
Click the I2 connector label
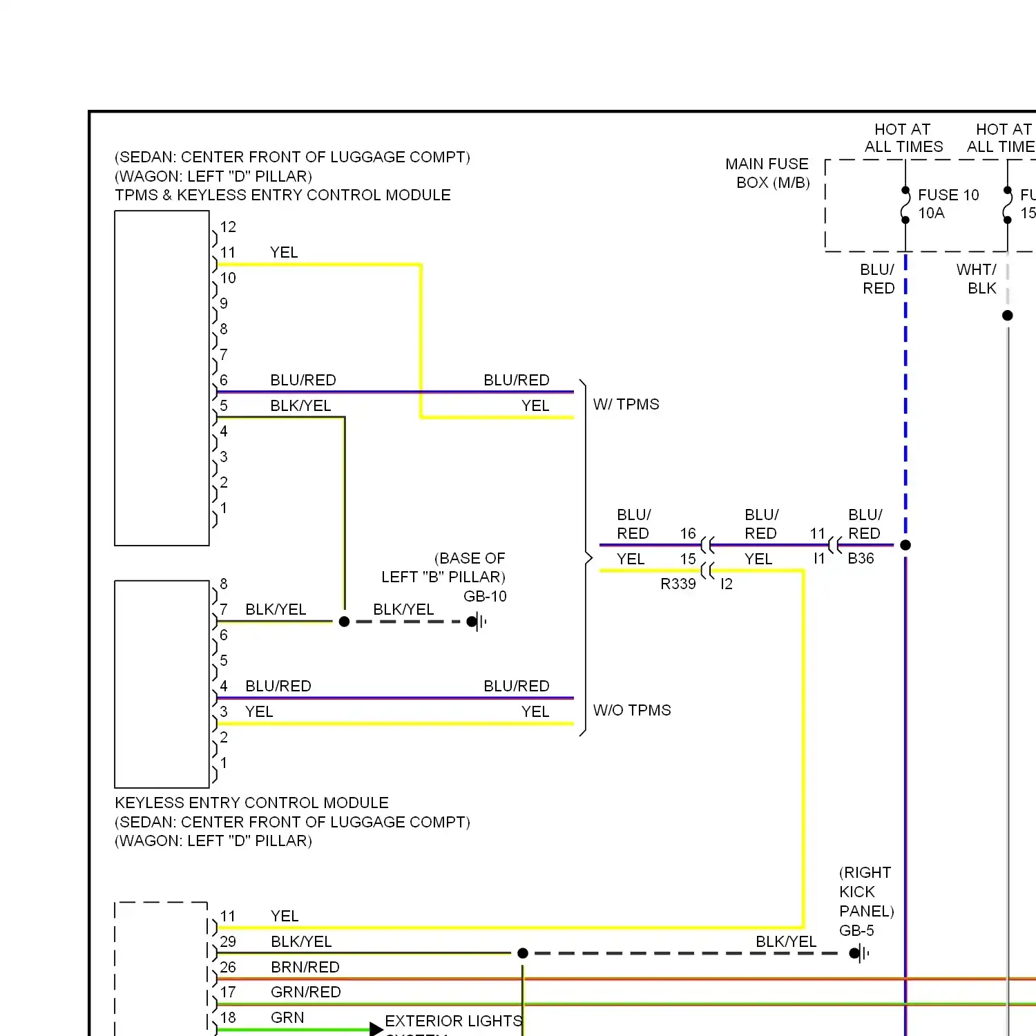[x=727, y=584]
